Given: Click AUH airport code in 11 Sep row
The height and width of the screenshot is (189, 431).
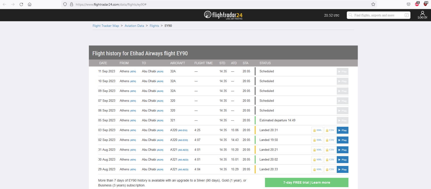Looking at the screenshot, I should click(160, 72).
